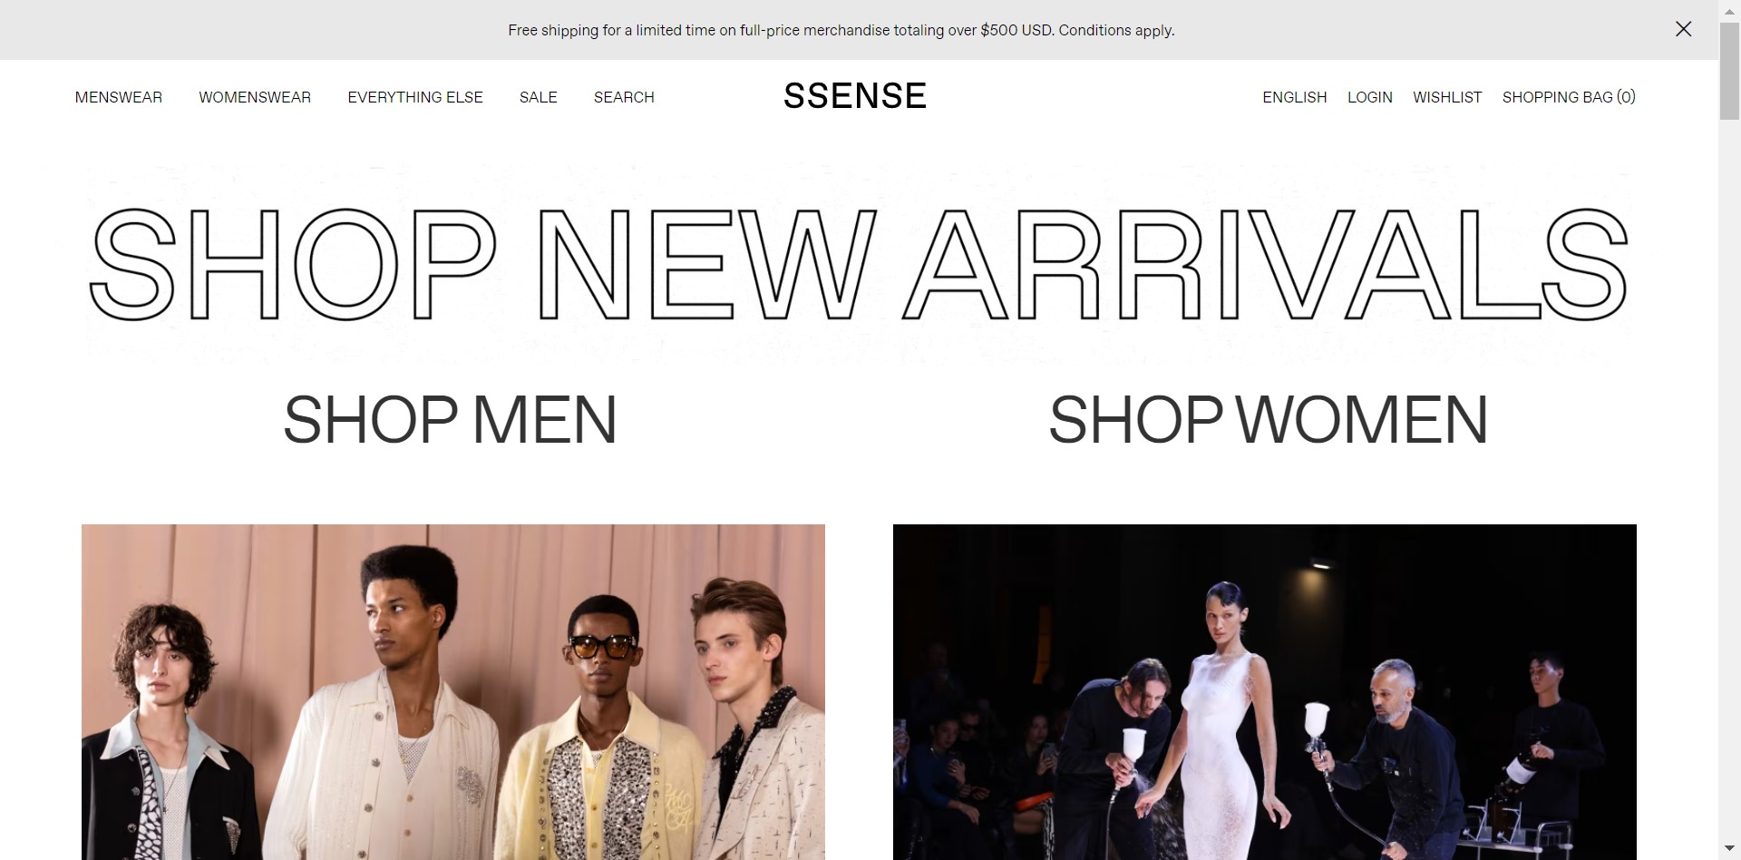Open the womenswear runway photo
This screenshot has height=860, width=1741.
point(1265,691)
